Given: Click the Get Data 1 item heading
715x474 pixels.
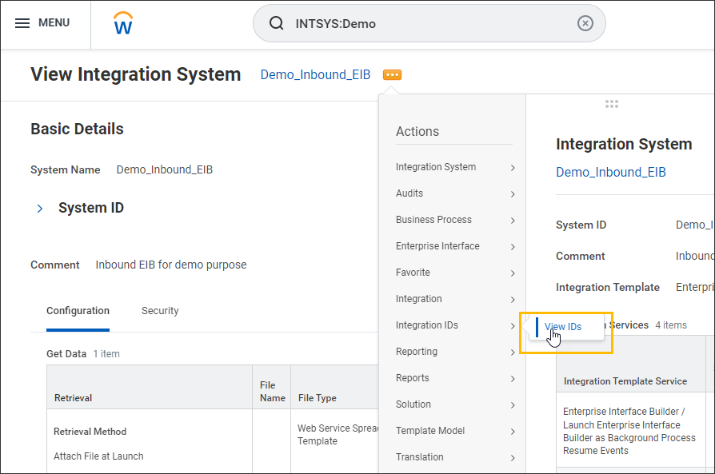Looking at the screenshot, I should pyautogui.click(x=83, y=353).
